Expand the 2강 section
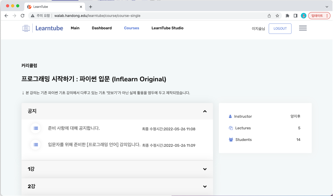This screenshot has height=196, width=333. click(205, 187)
